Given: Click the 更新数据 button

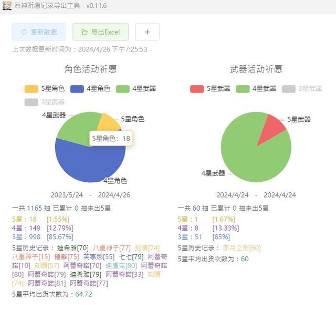Looking at the screenshot, I should [x=39, y=32].
